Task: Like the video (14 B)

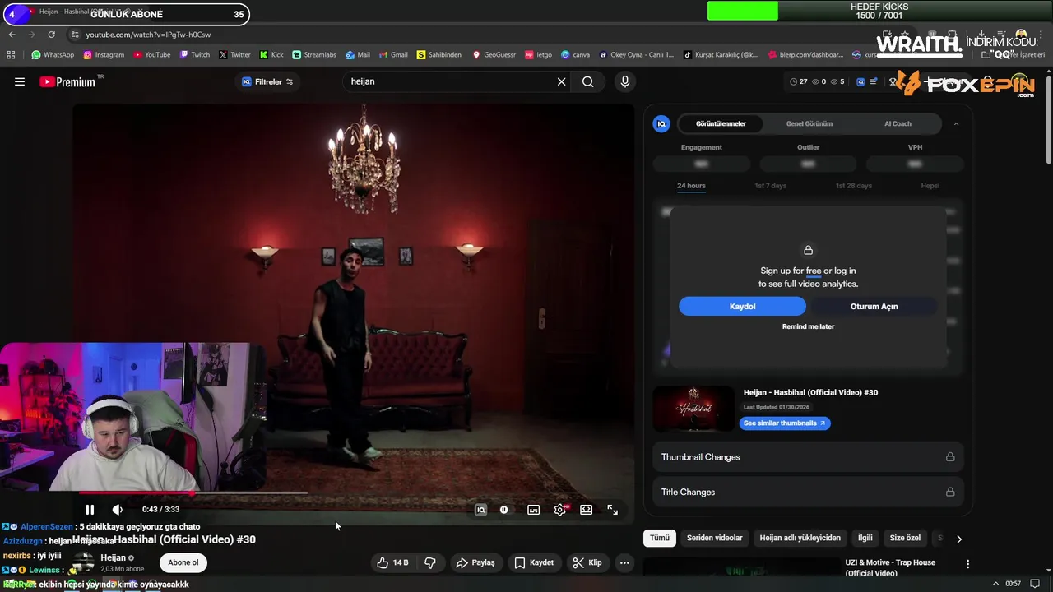Action: tap(392, 562)
